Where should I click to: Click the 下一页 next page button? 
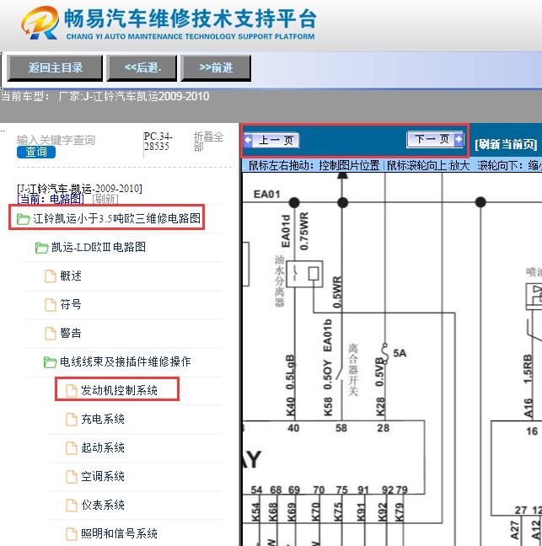click(x=435, y=140)
